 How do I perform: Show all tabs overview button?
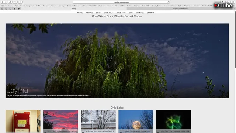(233, 2)
